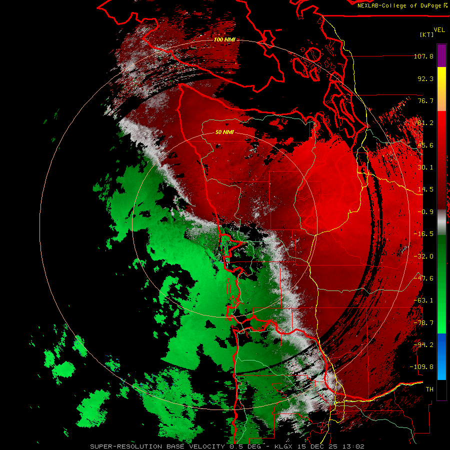
Task: Select the -32.0 velocity scale value
Action: 423,256
